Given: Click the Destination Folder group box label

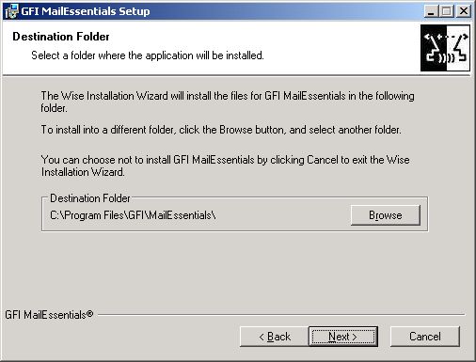Looking at the screenshot, I should 90,198.
